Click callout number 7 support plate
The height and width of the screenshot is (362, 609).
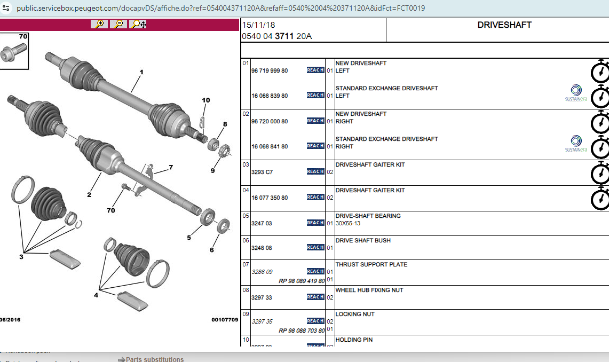(171, 168)
